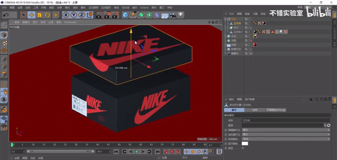Open the 使用颜色 dropdown

(x=286, y=139)
